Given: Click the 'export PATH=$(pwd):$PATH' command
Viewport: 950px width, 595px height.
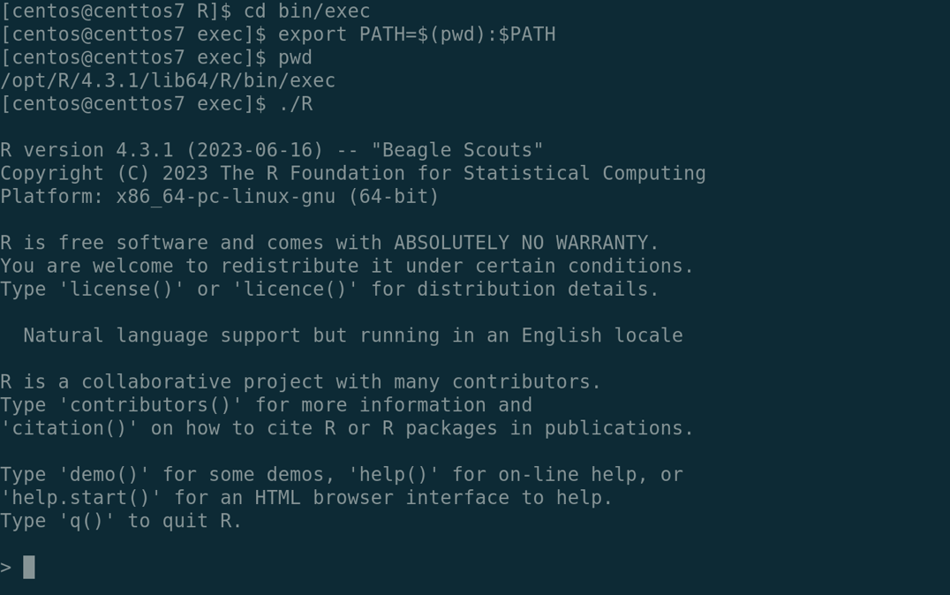Looking at the screenshot, I should point(417,34).
